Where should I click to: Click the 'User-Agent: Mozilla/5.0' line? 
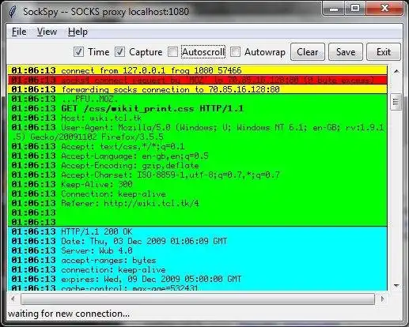pos(198,132)
